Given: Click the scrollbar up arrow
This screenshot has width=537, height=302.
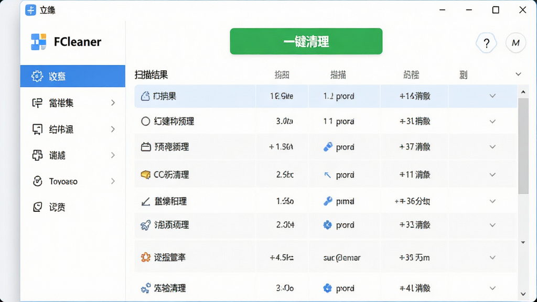Looking at the screenshot, I should tap(523, 92).
